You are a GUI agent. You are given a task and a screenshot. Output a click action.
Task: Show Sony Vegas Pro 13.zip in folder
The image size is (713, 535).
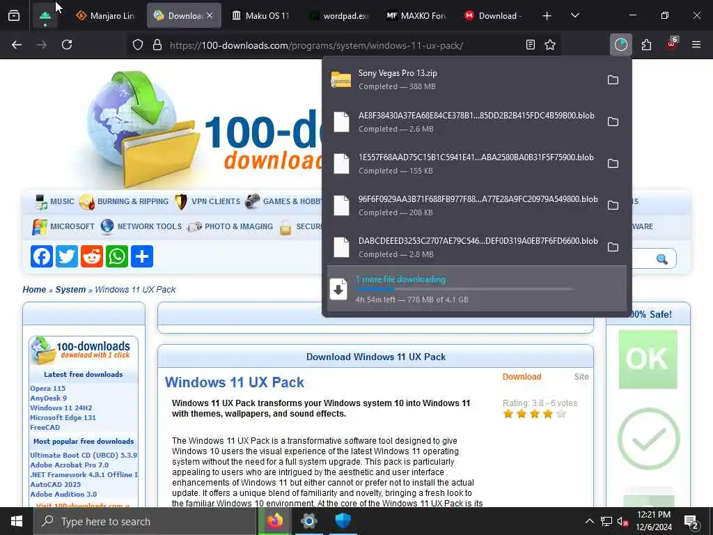coord(613,80)
